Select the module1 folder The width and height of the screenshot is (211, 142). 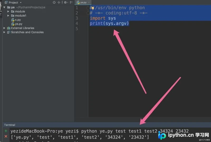[18, 16]
